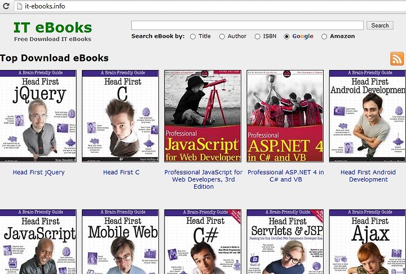Select the Amazon search option
Viewport: 406px width, 274px height.
(x=324, y=37)
